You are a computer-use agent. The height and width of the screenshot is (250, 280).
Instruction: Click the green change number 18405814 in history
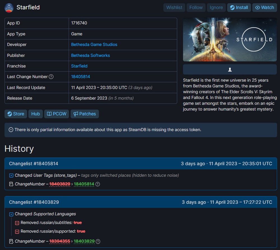[84, 184]
